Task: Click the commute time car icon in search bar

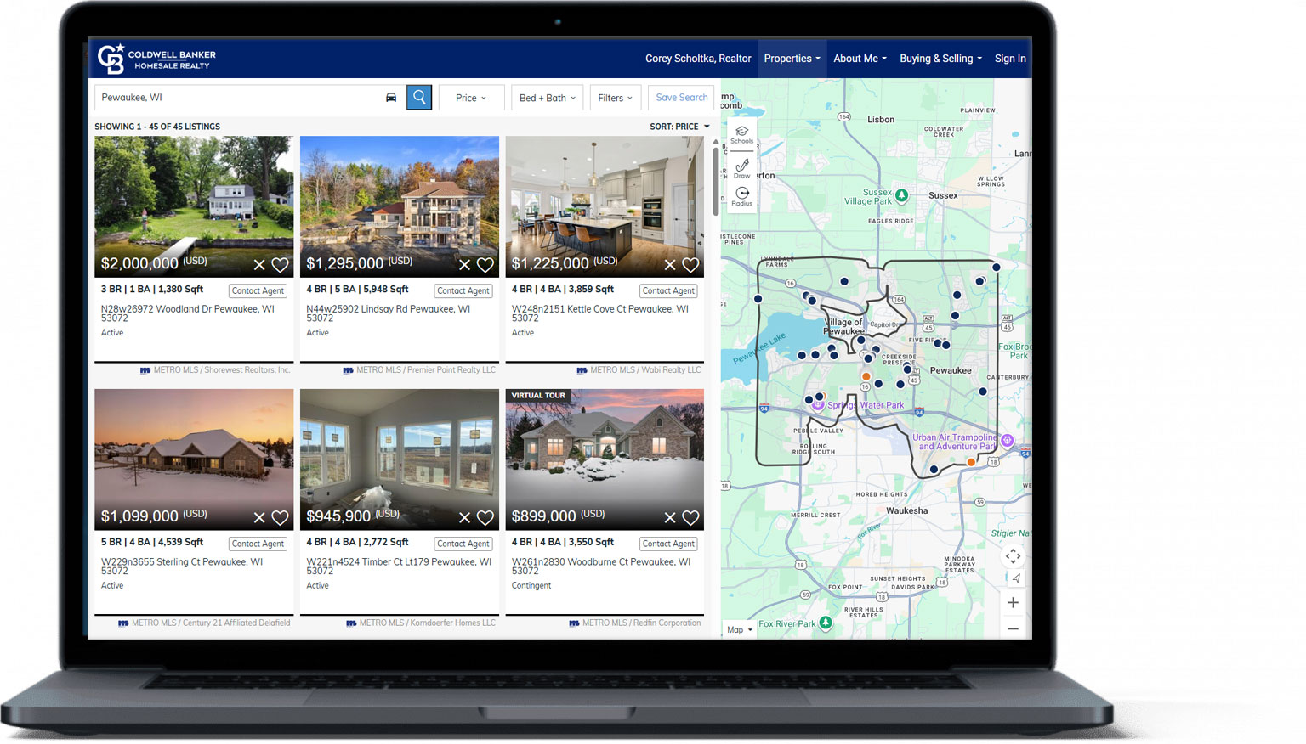Action: (x=391, y=98)
